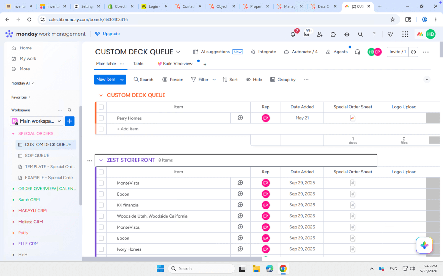This screenshot has width=443, height=276.
Task: Click the Invite / 1 button
Action: tap(398, 52)
